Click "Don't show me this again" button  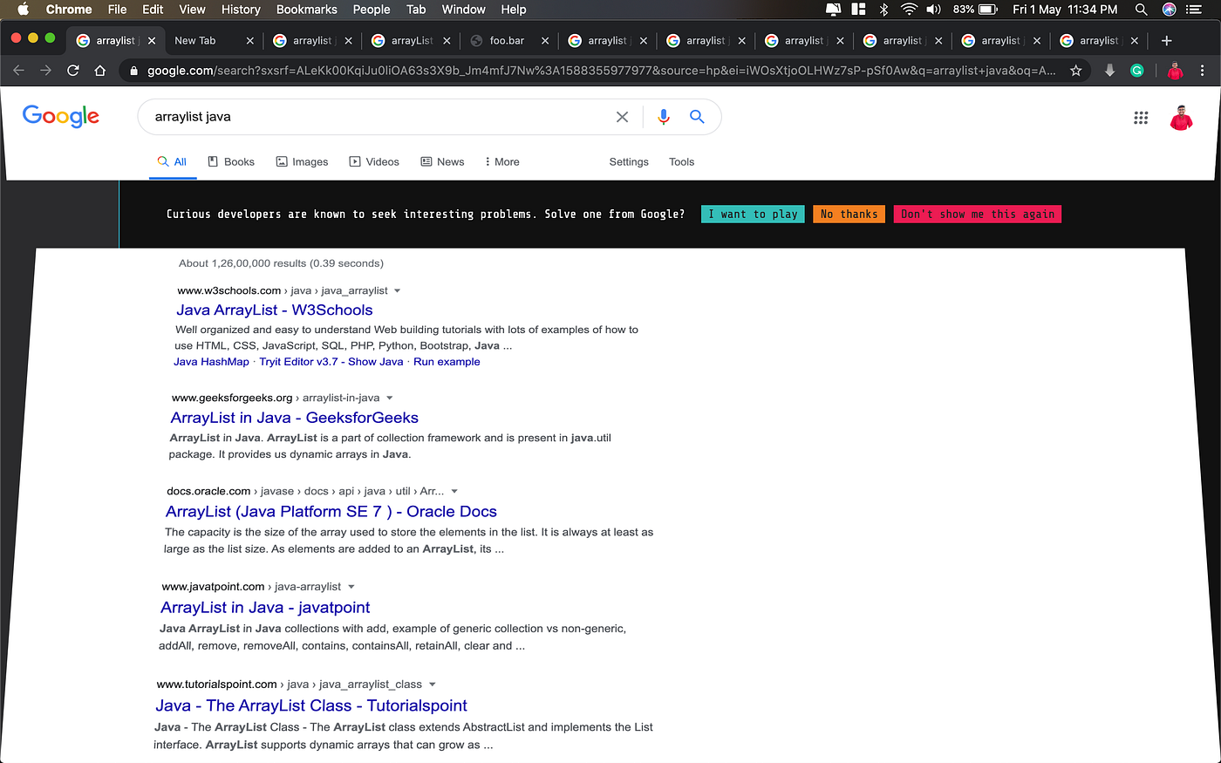(978, 214)
